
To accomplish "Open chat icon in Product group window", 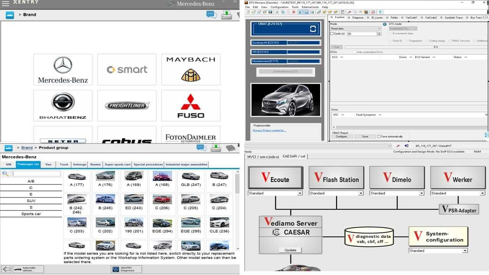I will 201,148.
